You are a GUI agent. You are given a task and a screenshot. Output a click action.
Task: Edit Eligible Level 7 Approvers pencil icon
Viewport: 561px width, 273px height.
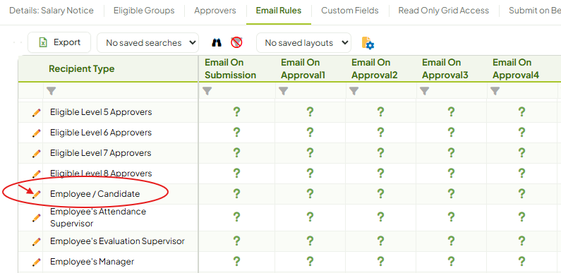click(x=37, y=153)
